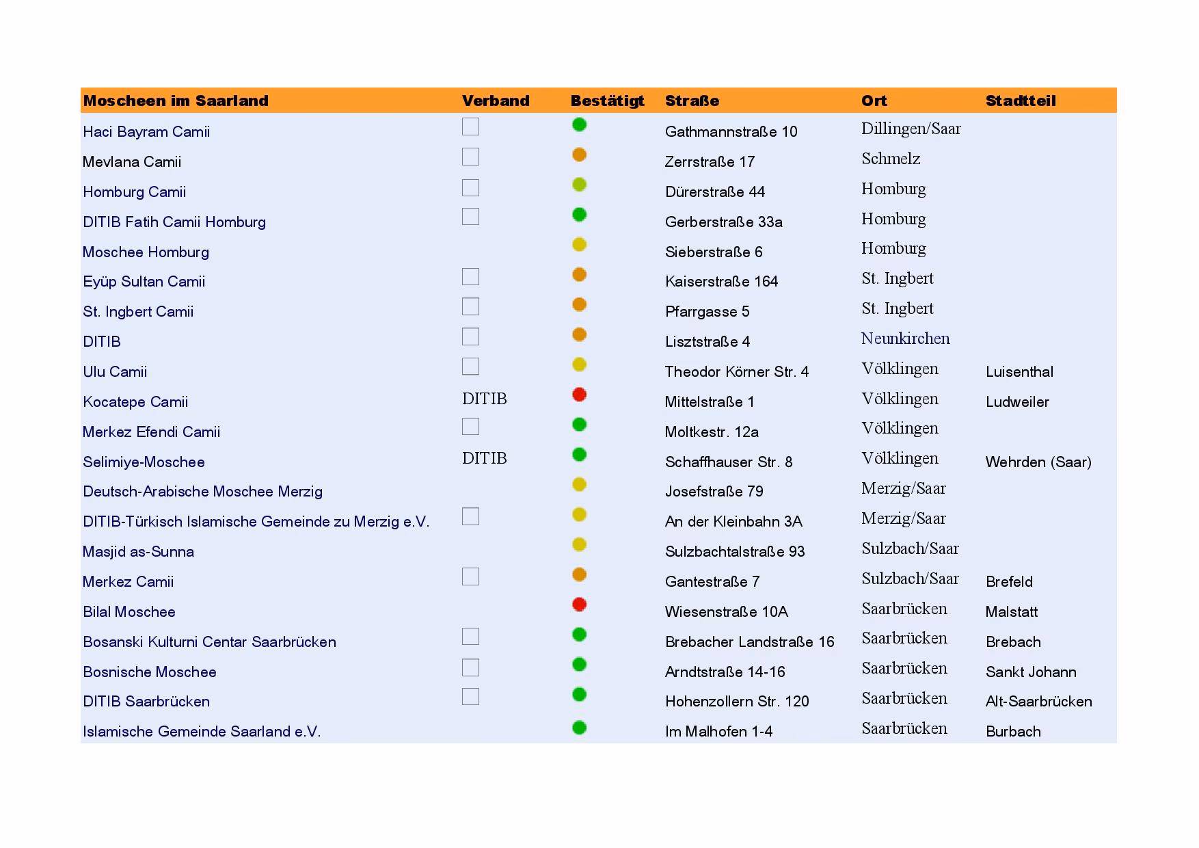
Task: Click the Neunkirchen location link
Action: 905,339
